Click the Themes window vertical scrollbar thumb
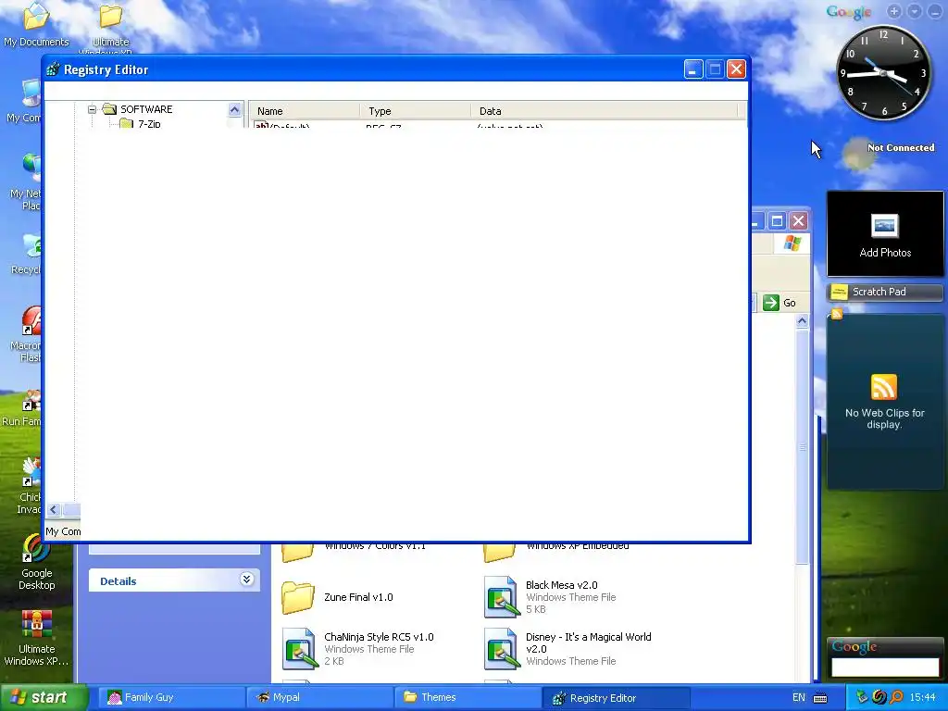The width and height of the screenshot is (948, 711). tap(803, 446)
